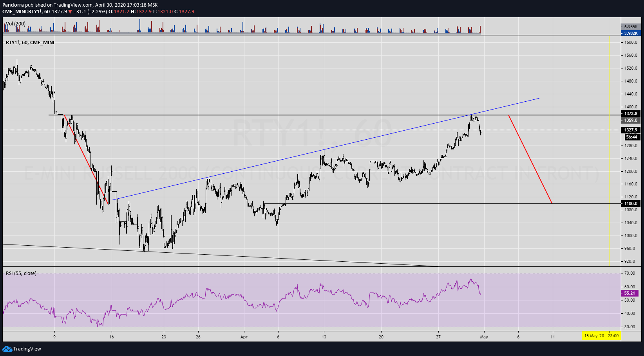Screen dimensions: 644x356
Task: Click the Pandorra author name
Action: [x=13, y=5]
